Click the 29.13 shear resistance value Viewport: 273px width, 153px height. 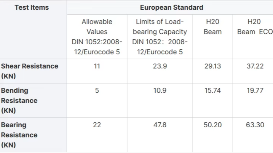[213, 66]
